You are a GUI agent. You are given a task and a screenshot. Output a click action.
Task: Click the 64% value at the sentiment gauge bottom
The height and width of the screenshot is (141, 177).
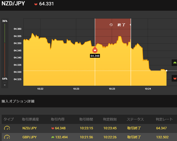pyautogui.click(x=5, y=79)
